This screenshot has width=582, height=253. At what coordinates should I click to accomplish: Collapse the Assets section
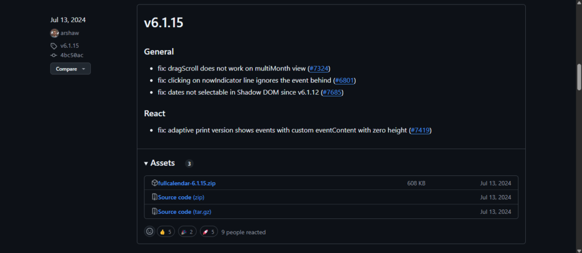pos(160,163)
